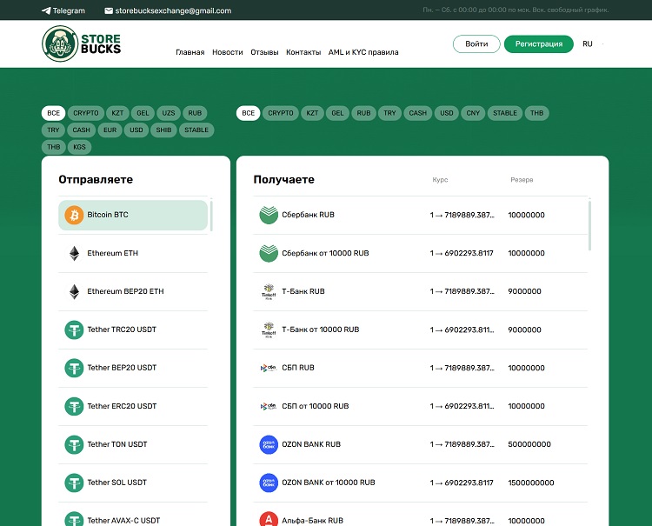The height and width of the screenshot is (526, 652).
Task: Click the Войти button
Action: [x=476, y=43]
